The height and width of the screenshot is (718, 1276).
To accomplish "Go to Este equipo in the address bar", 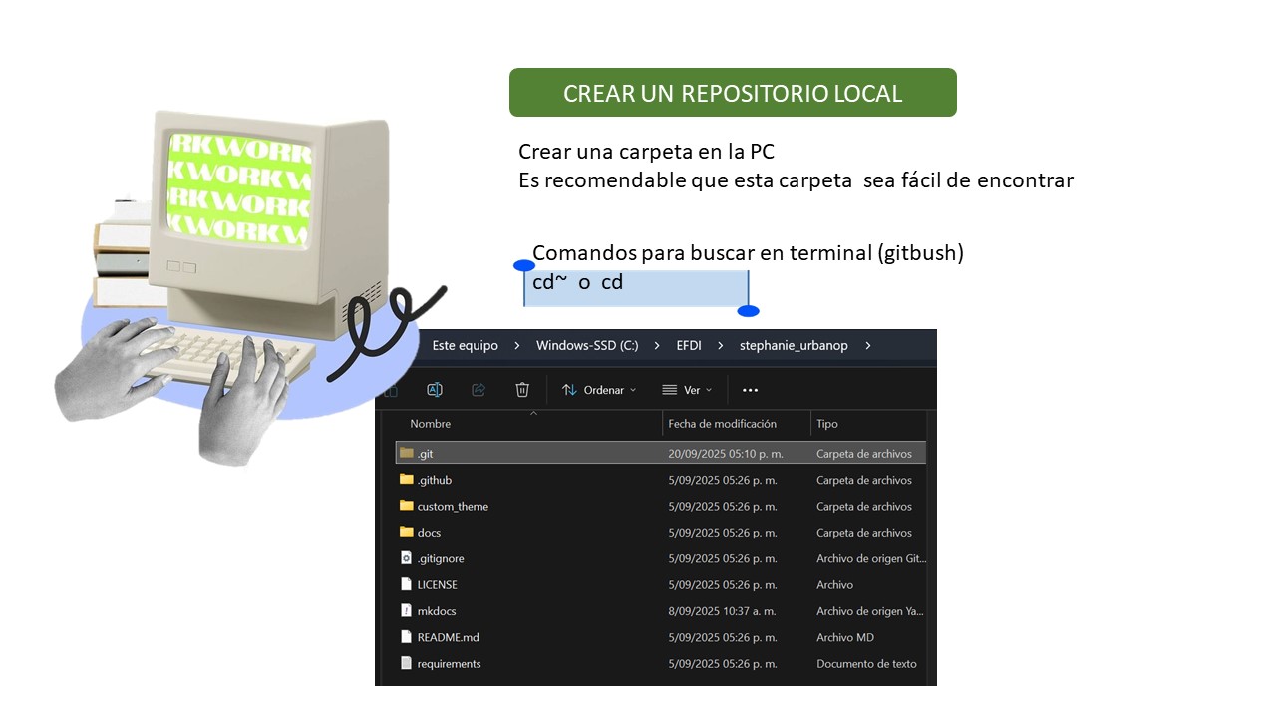I will click(x=465, y=346).
